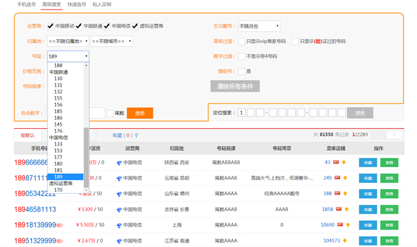Uncheck 中国移动 carrier checkbox
Viewport: 417px width, 247px height.
pos(51,26)
